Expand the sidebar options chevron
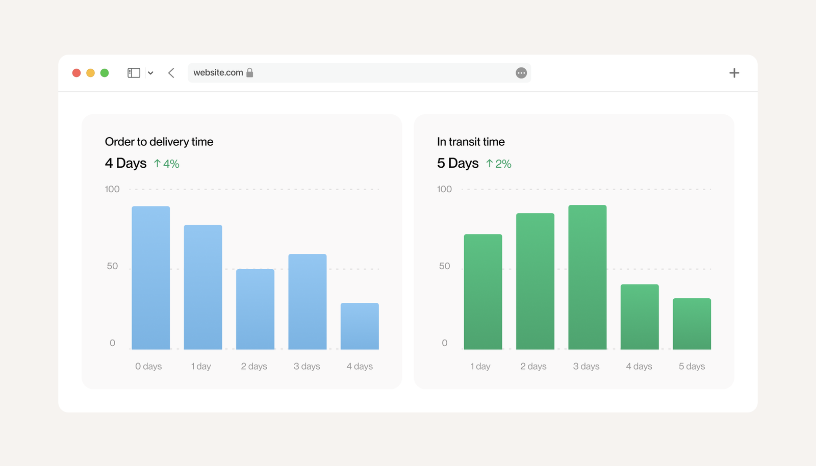 150,73
